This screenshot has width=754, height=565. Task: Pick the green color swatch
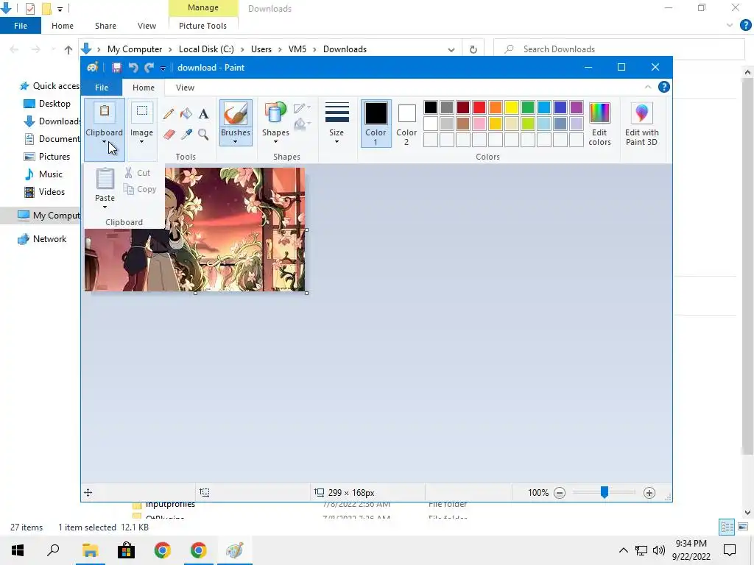[528, 107]
